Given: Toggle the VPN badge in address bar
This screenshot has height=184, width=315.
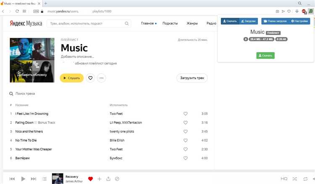Looking at the screenshot, I should coord(36,11).
